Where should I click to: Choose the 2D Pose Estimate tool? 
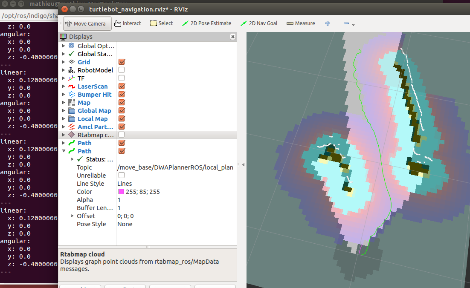pyautogui.click(x=206, y=23)
